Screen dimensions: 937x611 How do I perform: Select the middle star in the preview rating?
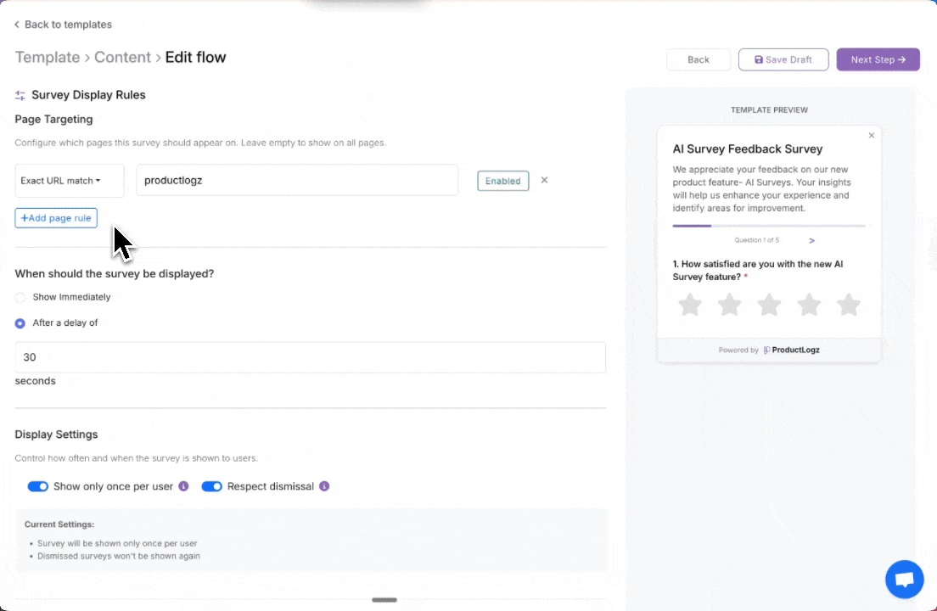point(769,304)
